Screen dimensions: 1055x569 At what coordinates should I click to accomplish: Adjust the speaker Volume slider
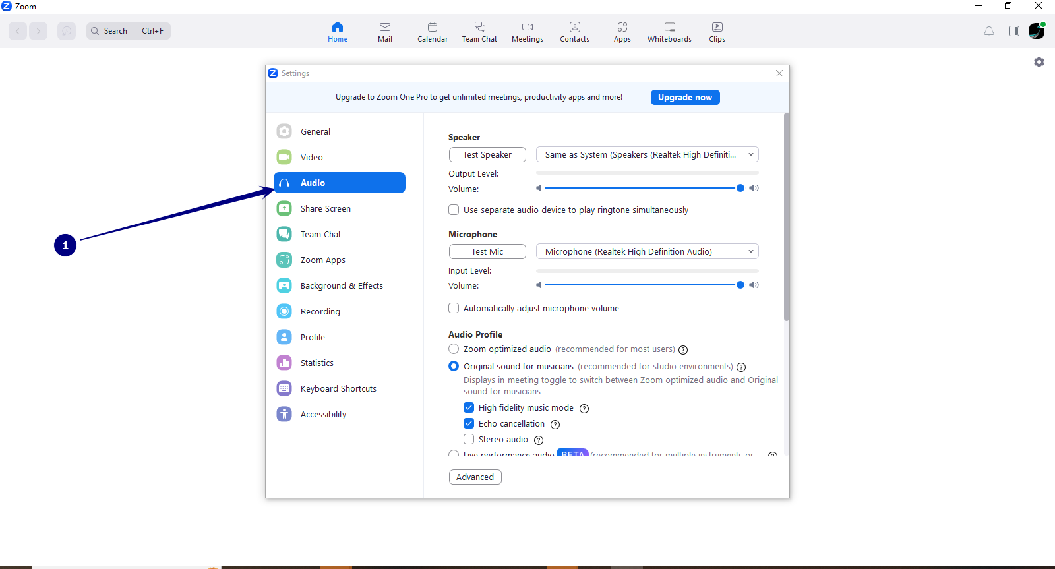(643, 188)
